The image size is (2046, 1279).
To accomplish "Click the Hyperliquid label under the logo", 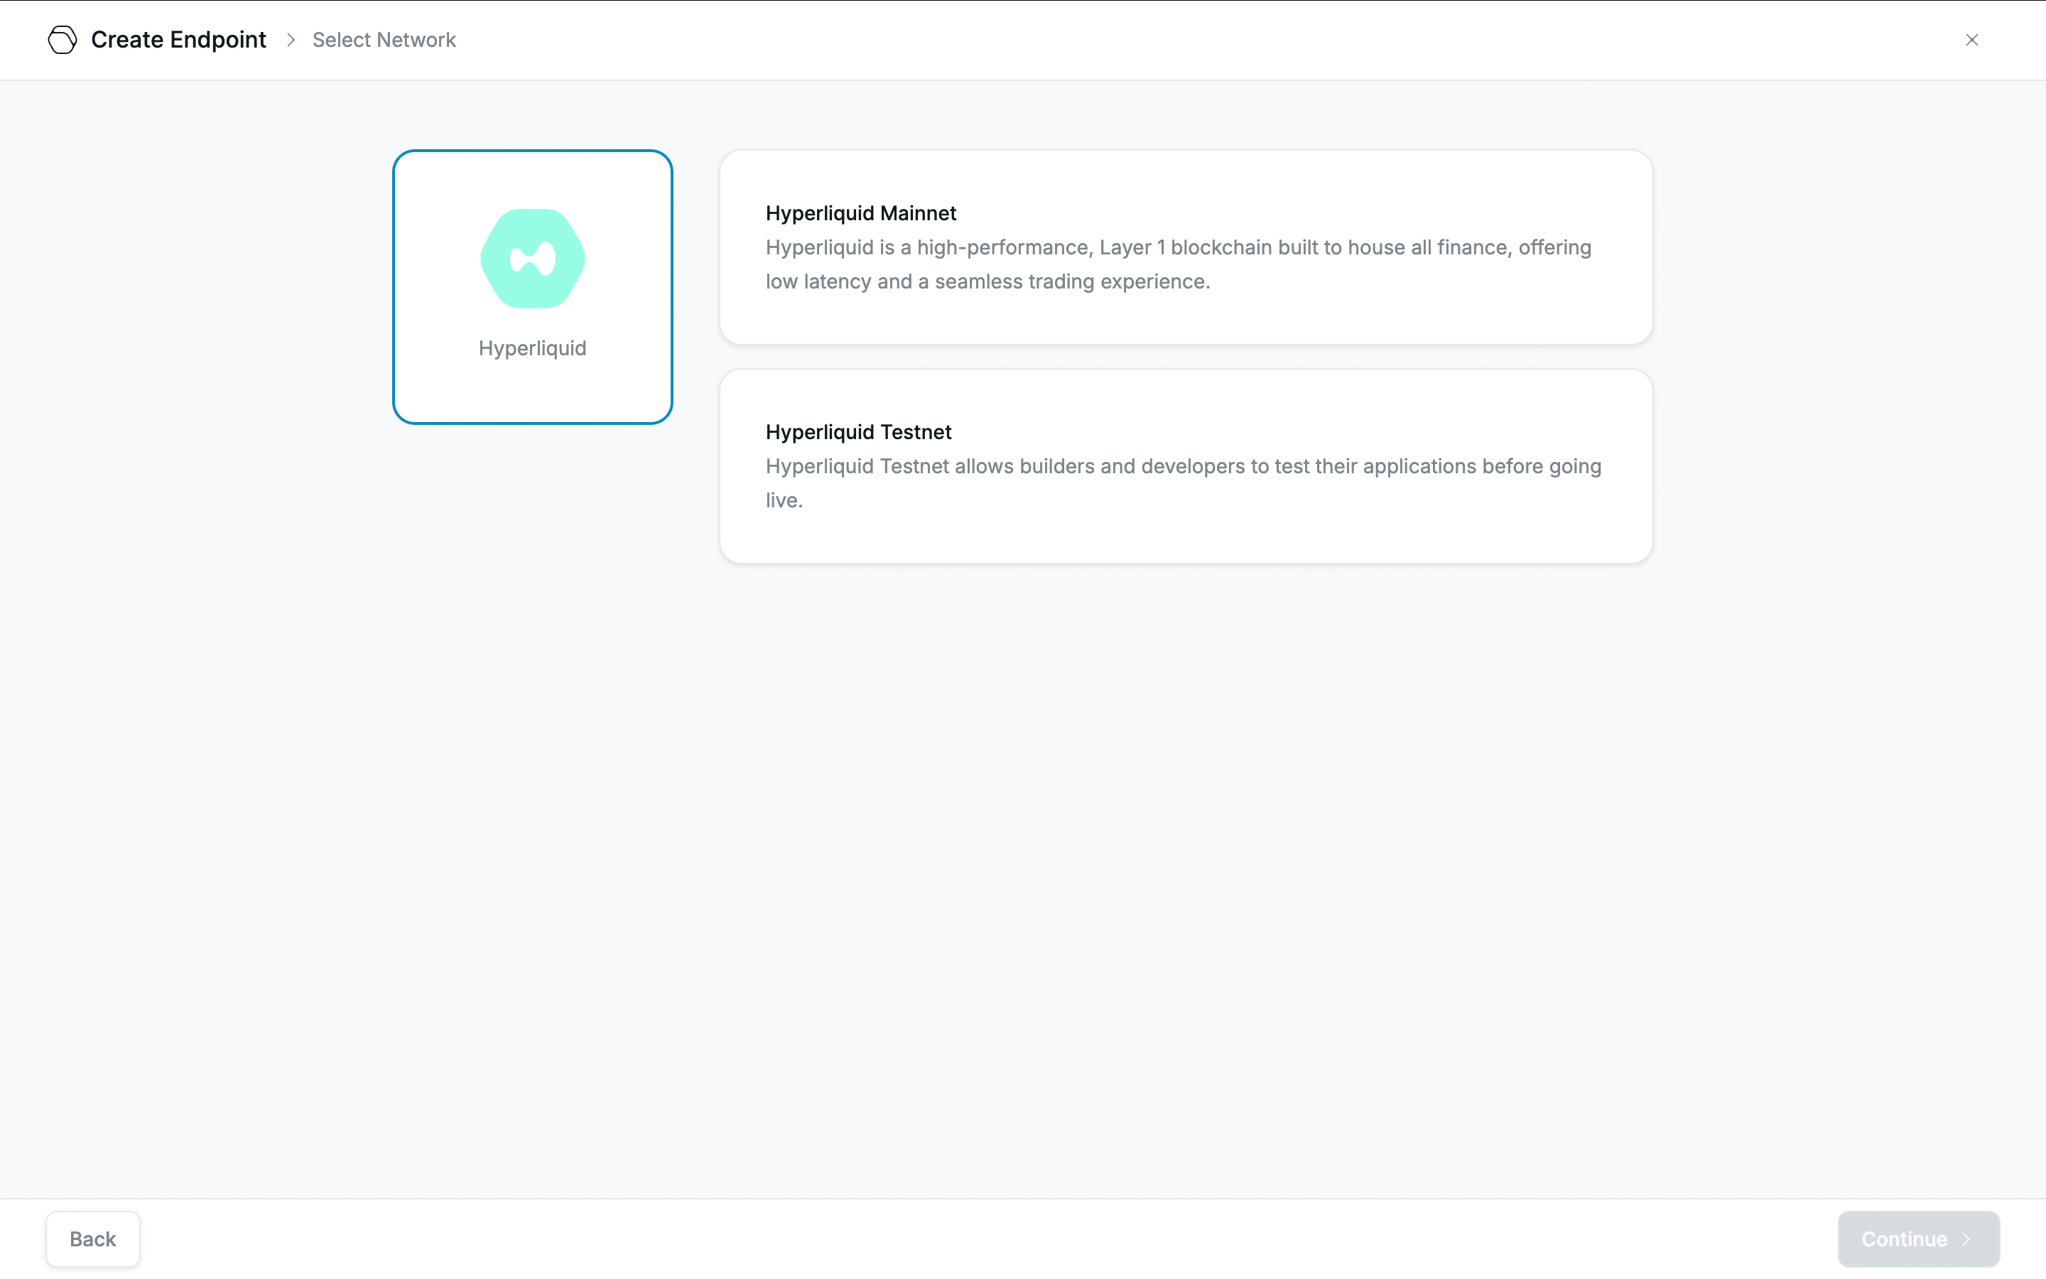I will pyautogui.click(x=533, y=348).
